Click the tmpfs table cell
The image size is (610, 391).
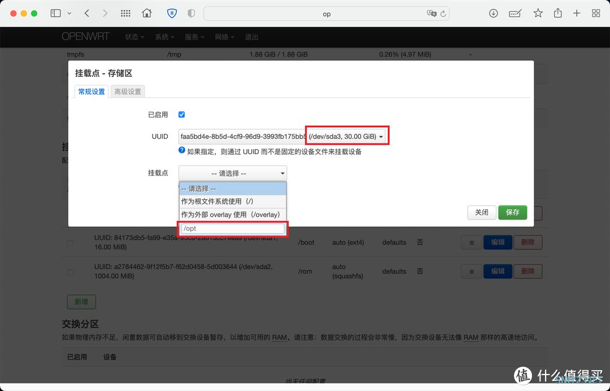point(76,54)
